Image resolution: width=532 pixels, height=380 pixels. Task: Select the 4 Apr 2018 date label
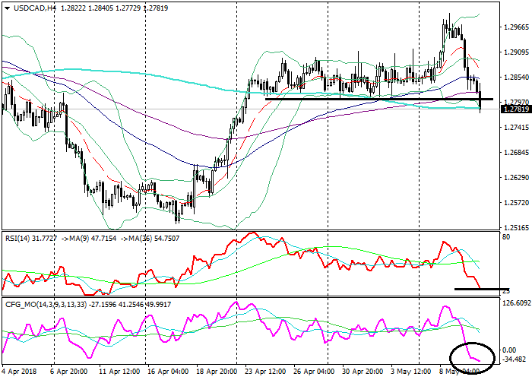tap(20, 372)
